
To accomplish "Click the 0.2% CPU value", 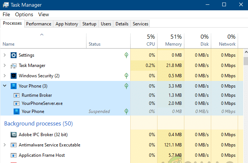I will [150, 65].
